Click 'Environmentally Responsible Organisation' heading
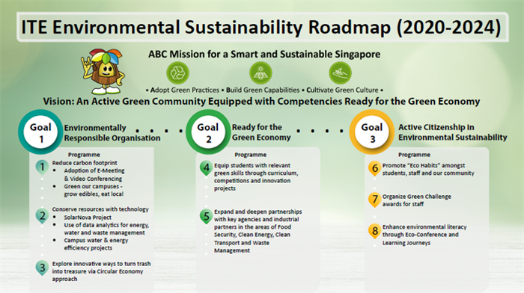 coord(112,133)
